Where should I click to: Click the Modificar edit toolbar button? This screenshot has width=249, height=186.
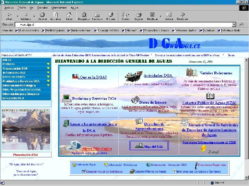tap(152, 16)
